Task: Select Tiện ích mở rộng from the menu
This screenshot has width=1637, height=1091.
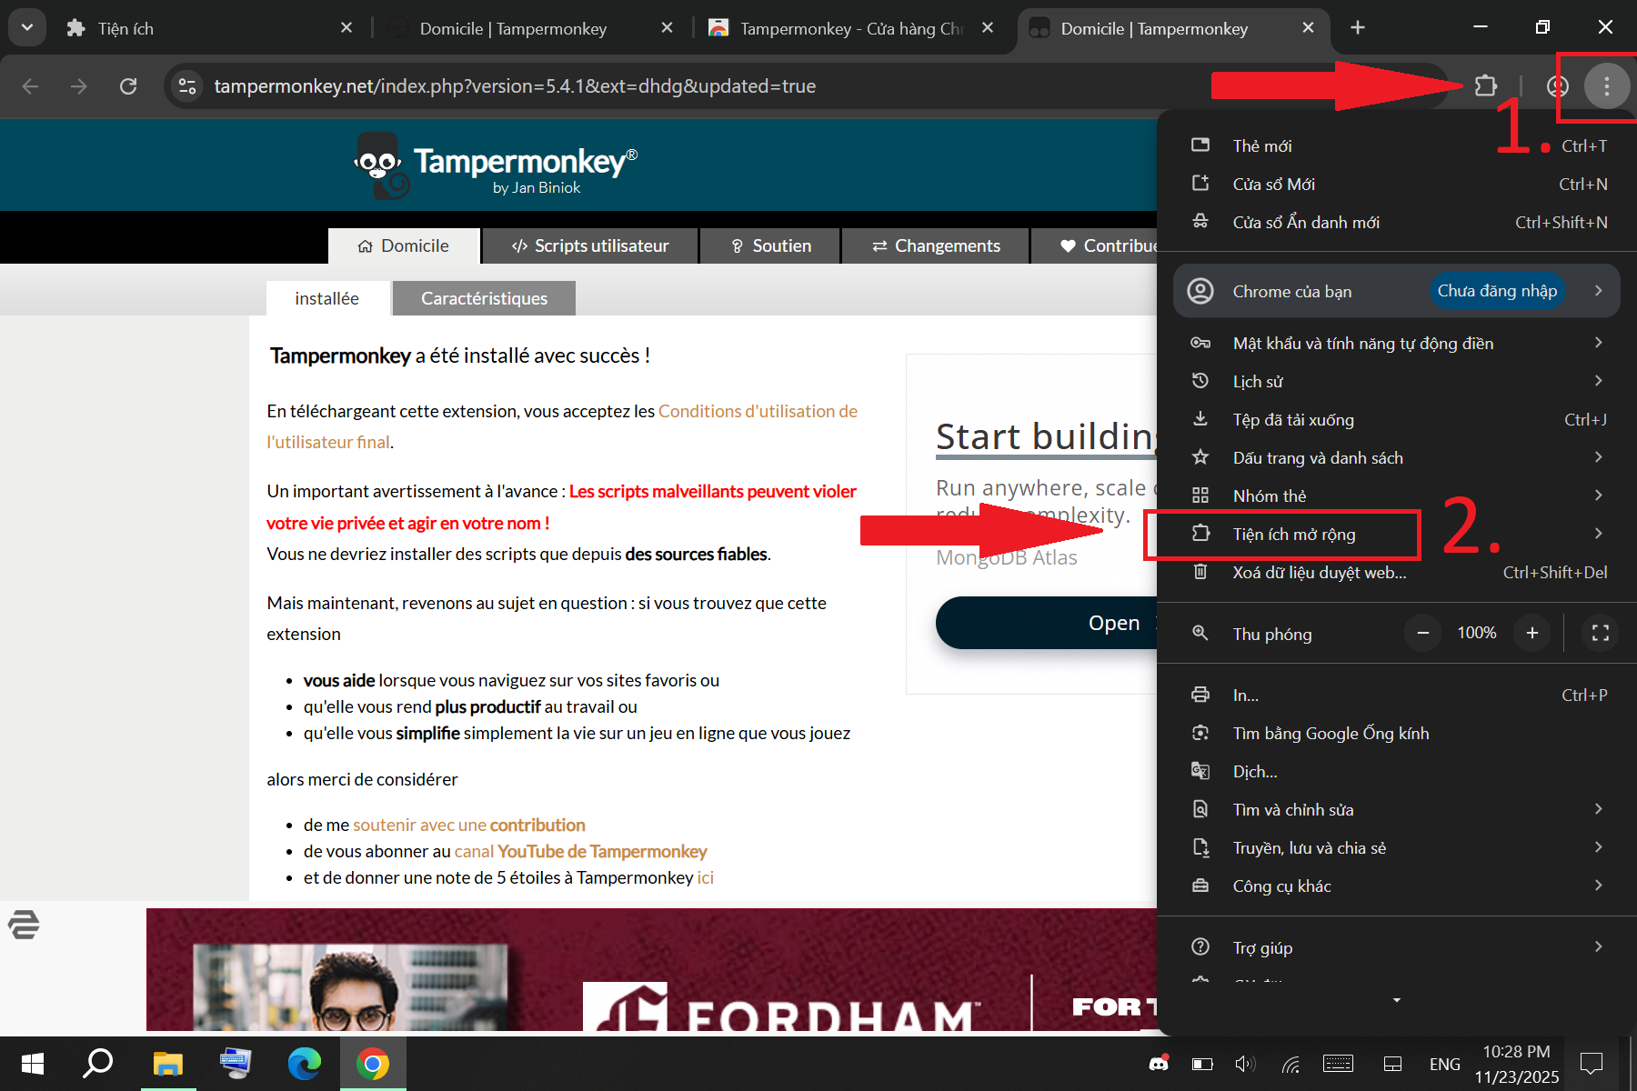Action: pos(1294,534)
